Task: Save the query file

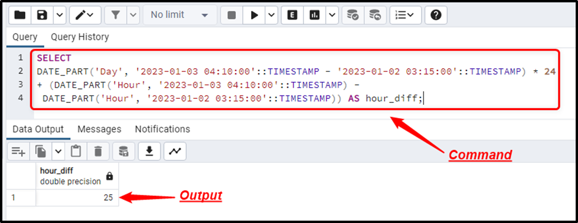Action: pos(42,15)
